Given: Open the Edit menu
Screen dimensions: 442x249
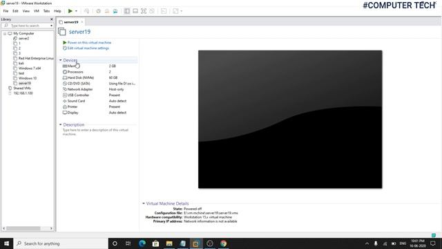Looking at the screenshot, I should pos(15,11).
